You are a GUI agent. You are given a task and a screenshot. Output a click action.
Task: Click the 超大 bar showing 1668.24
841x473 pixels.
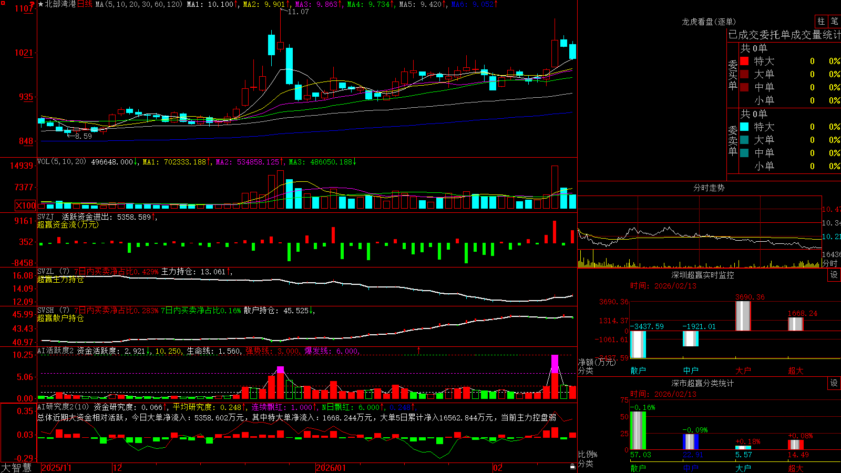(x=795, y=324)
